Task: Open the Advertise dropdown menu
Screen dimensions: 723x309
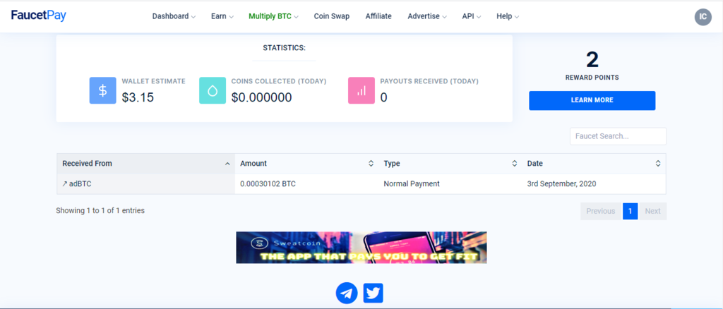Action: pos(427,16)
